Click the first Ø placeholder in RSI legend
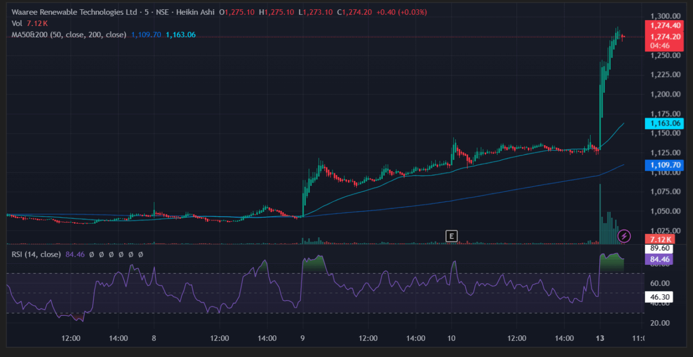Screen dimensions: 693x357 pyautogui.click(x=92, y=254)
